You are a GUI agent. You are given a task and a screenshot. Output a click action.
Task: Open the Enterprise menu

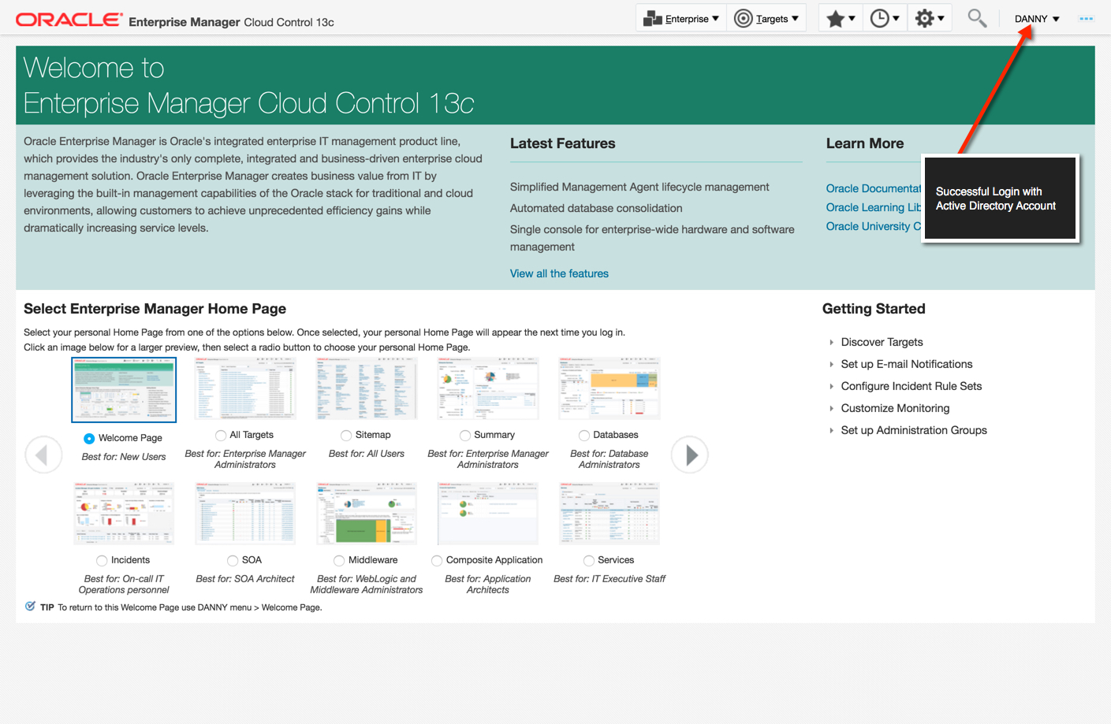click(681, 19)
